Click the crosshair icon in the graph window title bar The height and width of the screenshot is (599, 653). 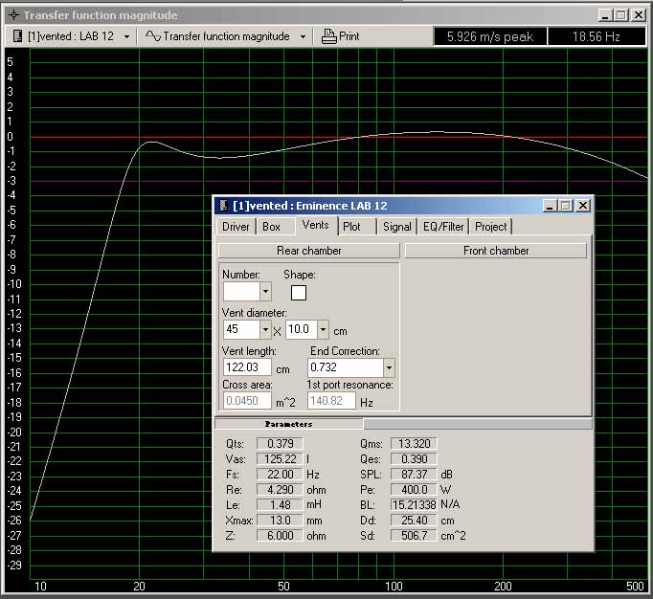13,15
